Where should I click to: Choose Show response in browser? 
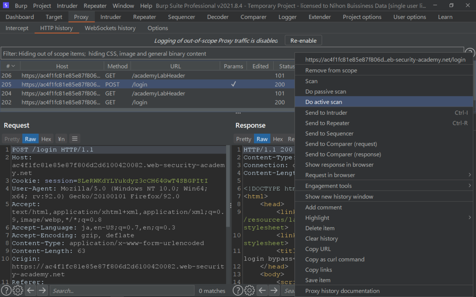coord(384,165)
